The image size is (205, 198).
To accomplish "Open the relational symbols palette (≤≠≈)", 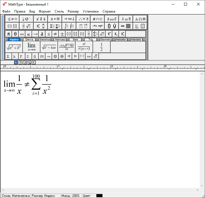I will [x=12, y=19].
